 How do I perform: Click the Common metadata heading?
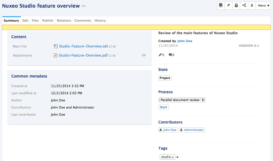tap(29, 76)
